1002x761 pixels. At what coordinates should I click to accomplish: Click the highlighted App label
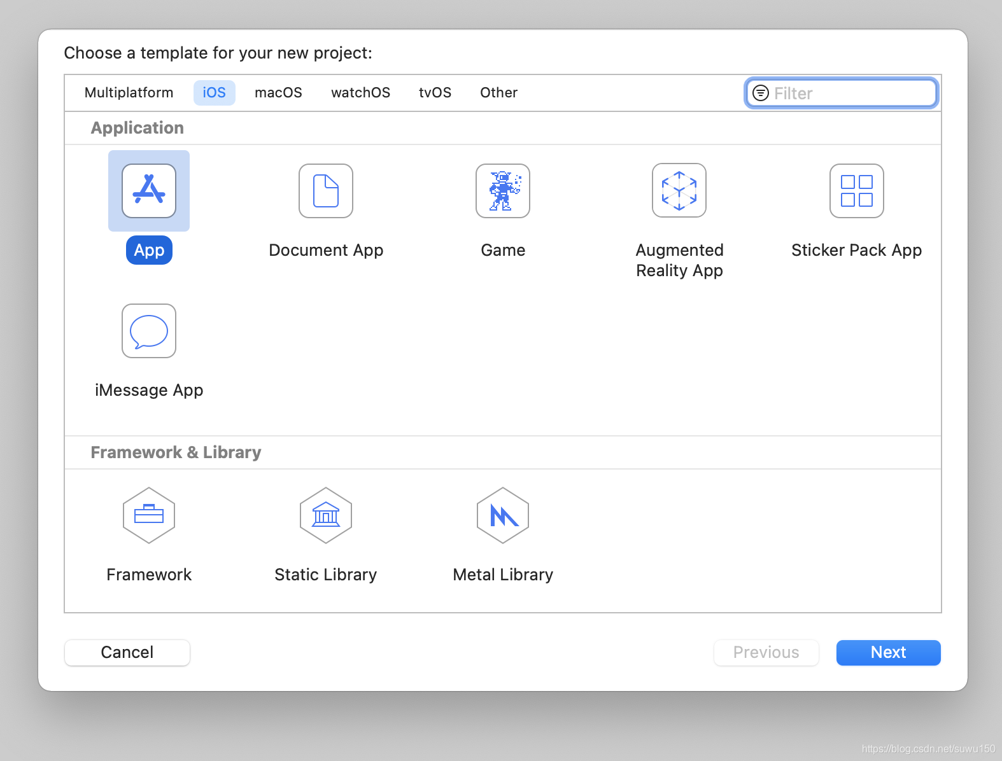tap(149, 250)
